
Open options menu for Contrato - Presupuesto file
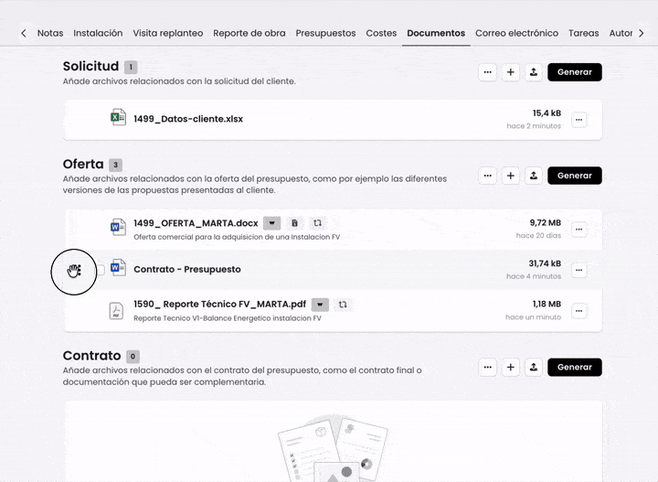(579, 270)
